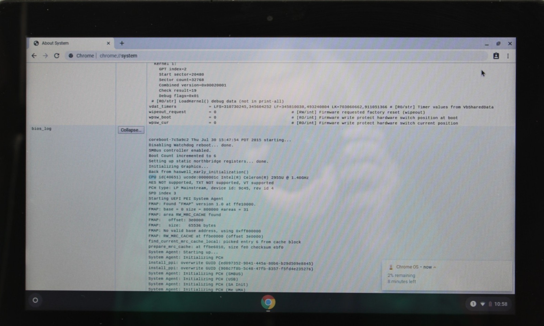The width and height of the screenshot is (544, 326).
Task: Click 'Back from haswell_early_initialization()' line
Action: 199,172
